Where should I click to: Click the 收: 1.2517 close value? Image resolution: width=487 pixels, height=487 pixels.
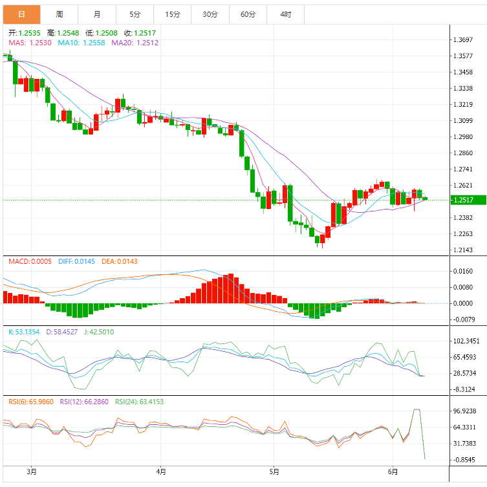140,33
